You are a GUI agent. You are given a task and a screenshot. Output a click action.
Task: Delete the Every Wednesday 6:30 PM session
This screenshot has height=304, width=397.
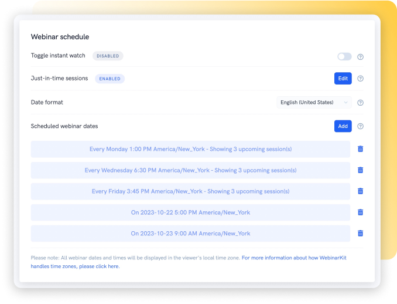point(360,170)
